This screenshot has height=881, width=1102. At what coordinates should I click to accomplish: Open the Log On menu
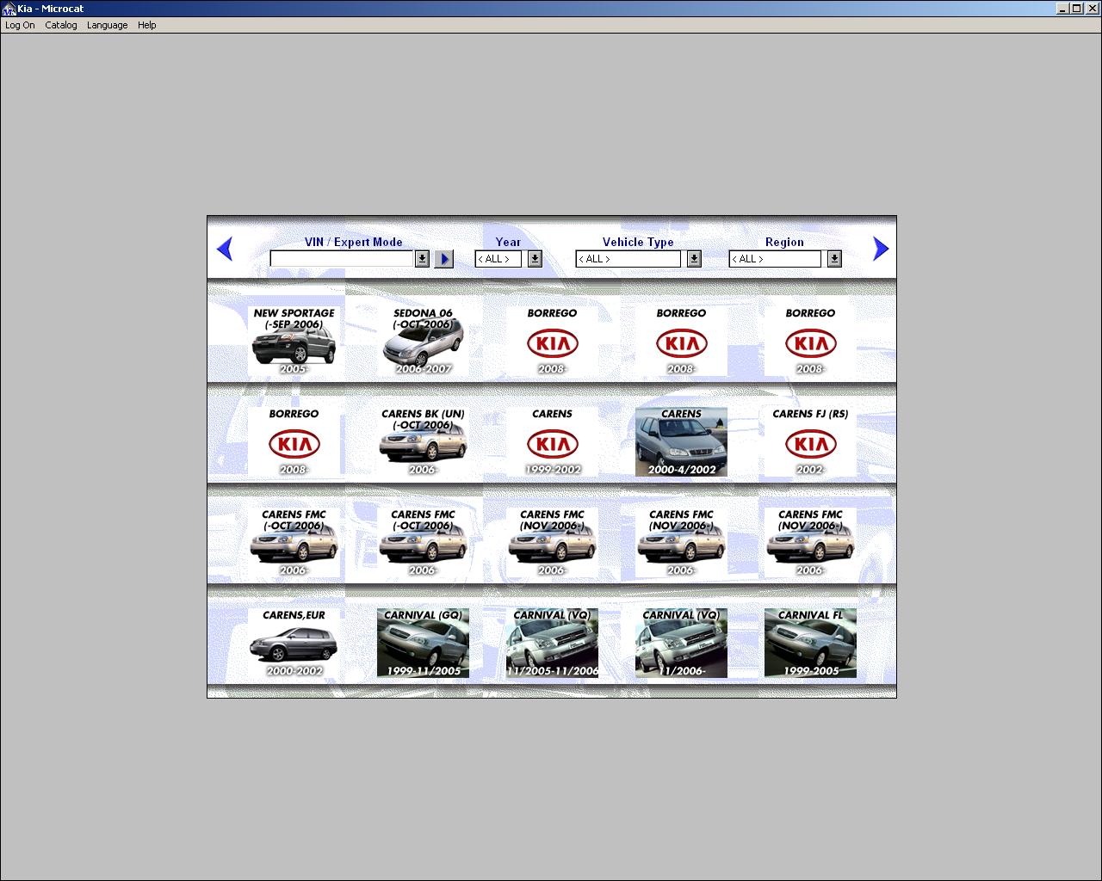coord(20,25)
